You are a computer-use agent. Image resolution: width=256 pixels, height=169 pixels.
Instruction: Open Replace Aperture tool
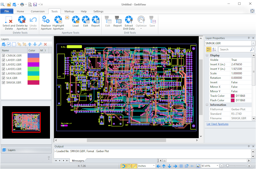(46, 23)
